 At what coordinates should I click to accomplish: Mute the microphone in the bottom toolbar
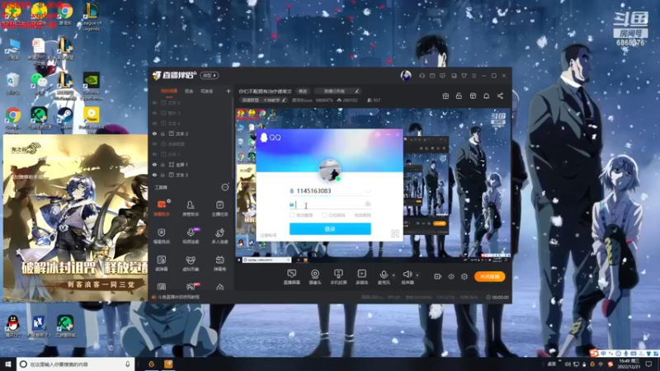pos(384,276)
